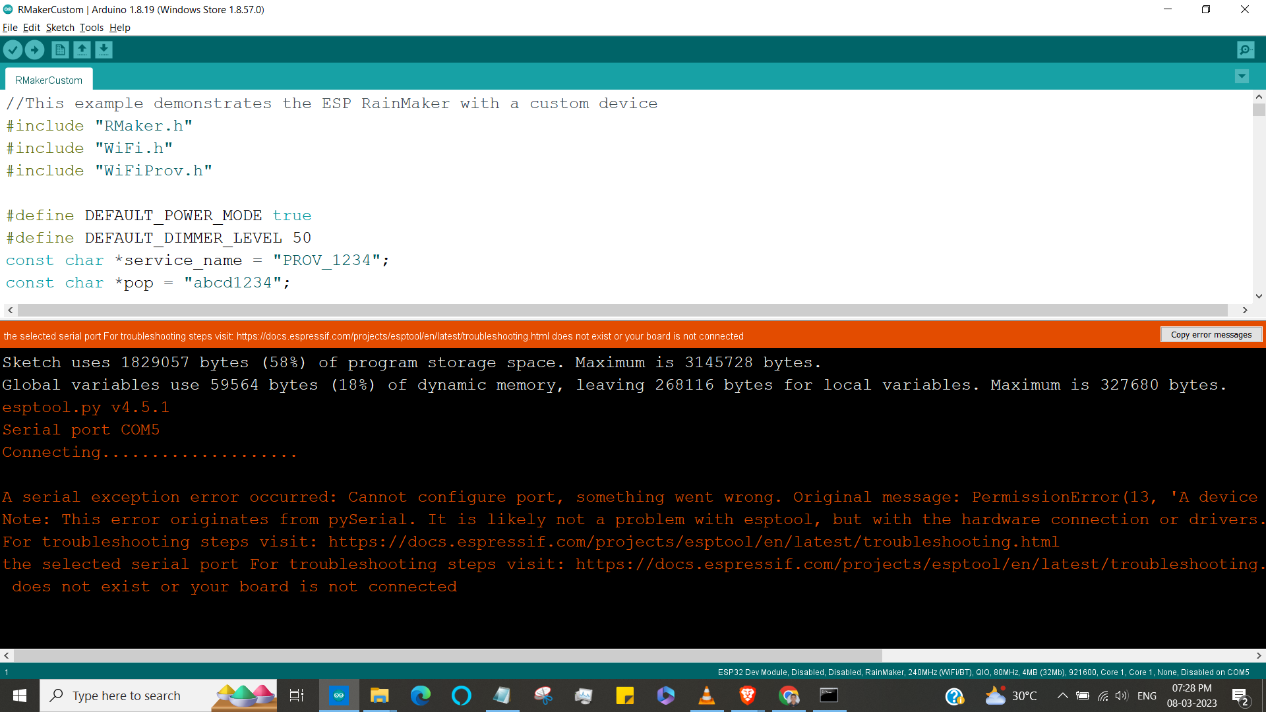Click the RMakerCustom tab
1266x712 pixels.
pos(49,79)
